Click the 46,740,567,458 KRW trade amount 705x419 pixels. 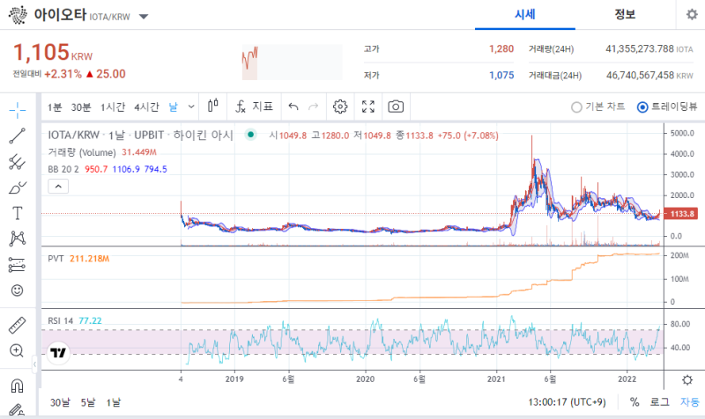point(649,75)
